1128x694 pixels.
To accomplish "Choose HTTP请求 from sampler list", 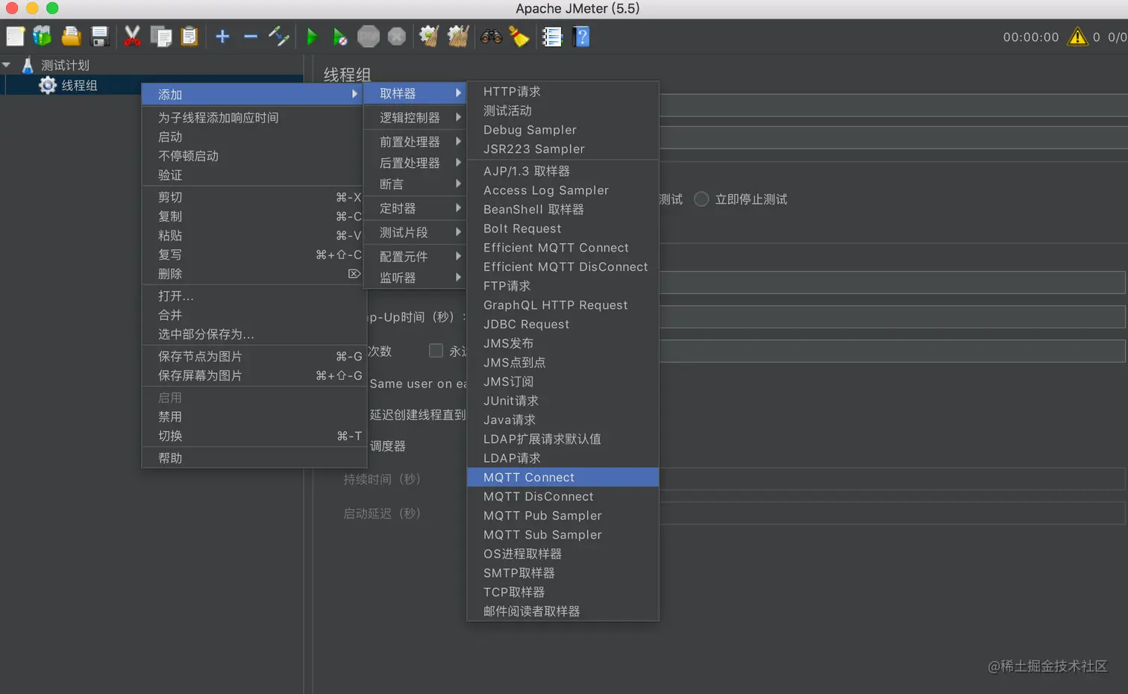I will (563, 91).
